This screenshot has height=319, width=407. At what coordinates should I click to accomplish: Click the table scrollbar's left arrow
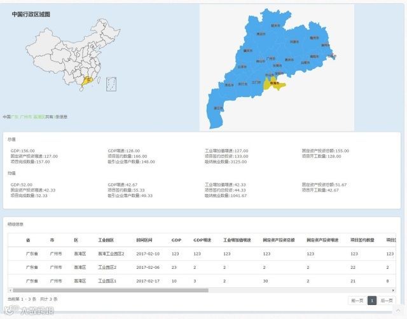tap(10, 290)
